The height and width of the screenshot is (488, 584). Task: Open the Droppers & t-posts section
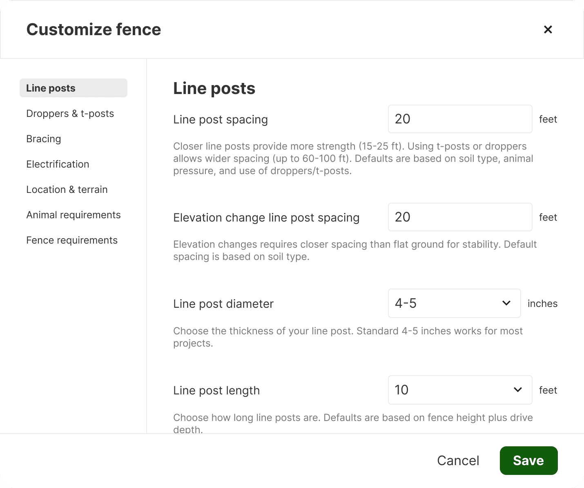[x=70, y=114]
